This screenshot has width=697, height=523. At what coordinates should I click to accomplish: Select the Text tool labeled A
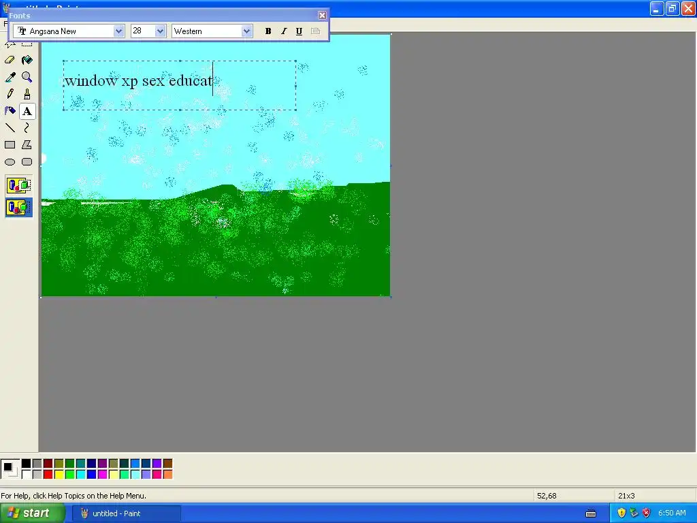[x=27, y=111]
